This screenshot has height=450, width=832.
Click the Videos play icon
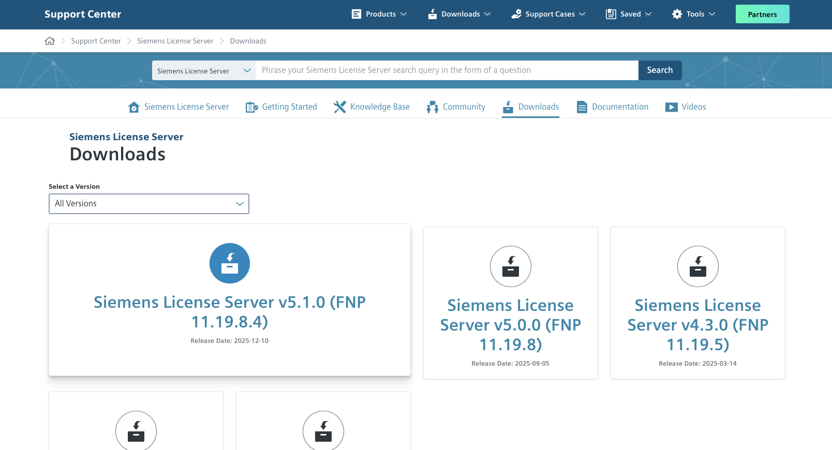coord(672,107)
